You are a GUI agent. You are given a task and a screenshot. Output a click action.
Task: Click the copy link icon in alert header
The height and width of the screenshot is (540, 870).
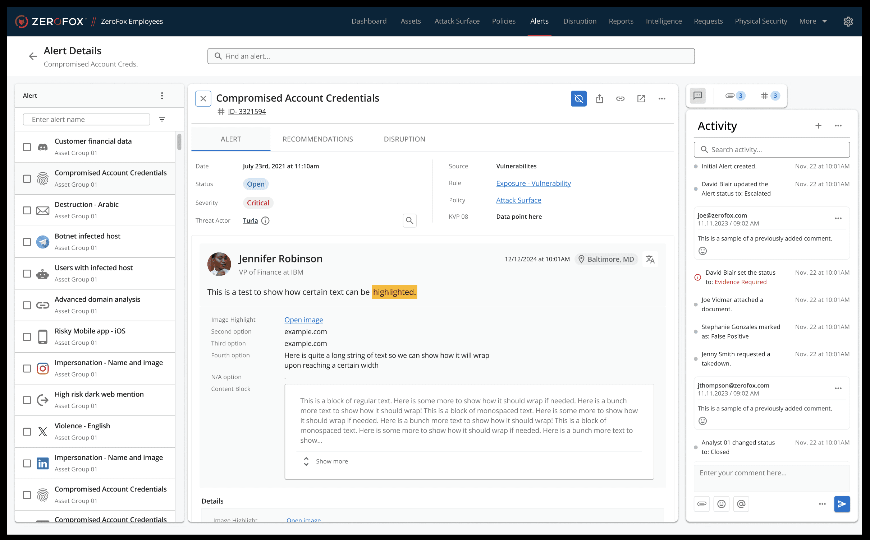tap(620, 98)
